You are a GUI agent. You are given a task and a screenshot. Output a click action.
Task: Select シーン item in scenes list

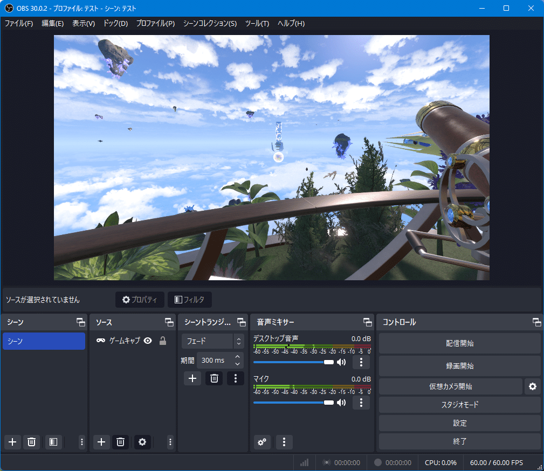[x=44, y=341]
